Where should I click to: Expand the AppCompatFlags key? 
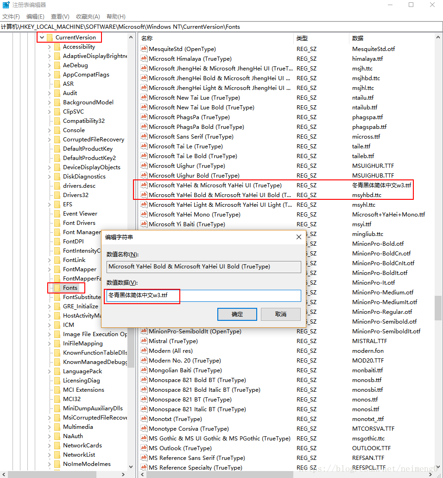click(50, 75)
